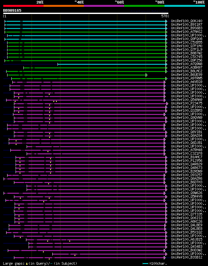Viewport: 208px width, 266px height.
Task: Click the purple arrowhead ending UniRef100_P23475 bar
Action: (167, 104)
